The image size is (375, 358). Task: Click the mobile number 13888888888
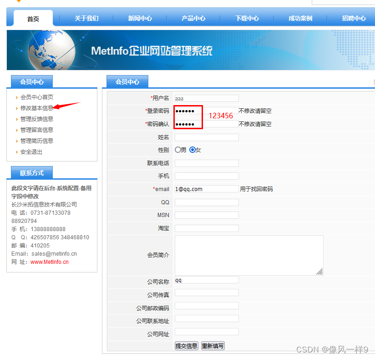point(48,229)
